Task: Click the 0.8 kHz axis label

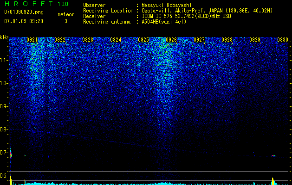Action: tap(4, 129)
